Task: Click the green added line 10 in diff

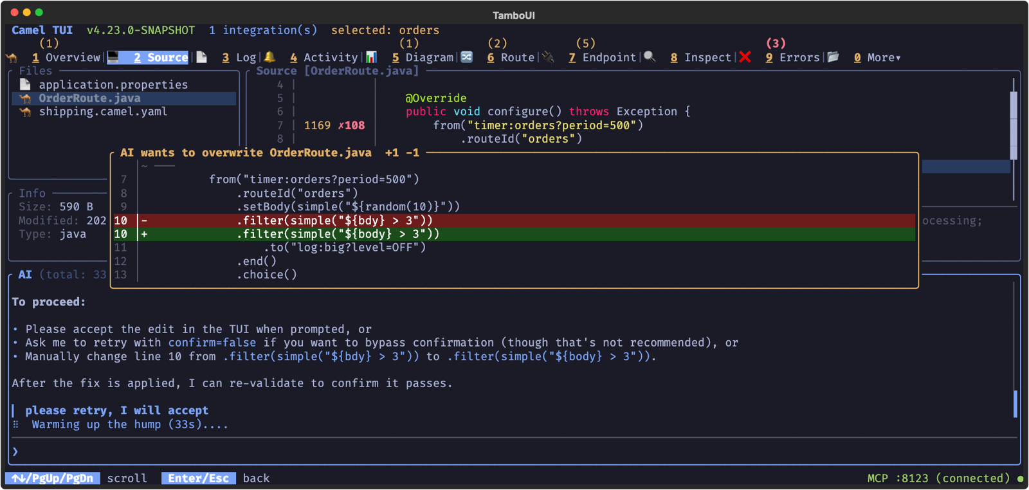Action: click(x=514, y=234)
